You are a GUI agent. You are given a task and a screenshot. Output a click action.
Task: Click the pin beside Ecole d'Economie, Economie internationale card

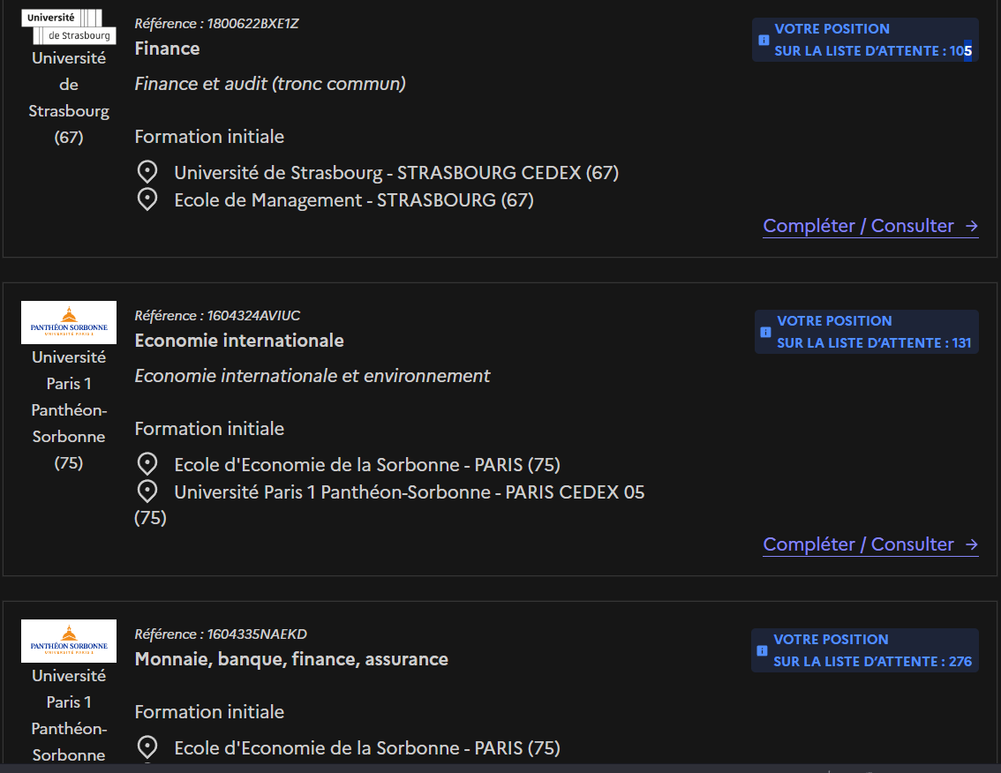[x=147, y=464]
